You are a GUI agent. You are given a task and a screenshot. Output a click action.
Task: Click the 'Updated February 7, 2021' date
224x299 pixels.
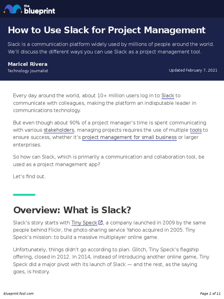coord(193,70)
